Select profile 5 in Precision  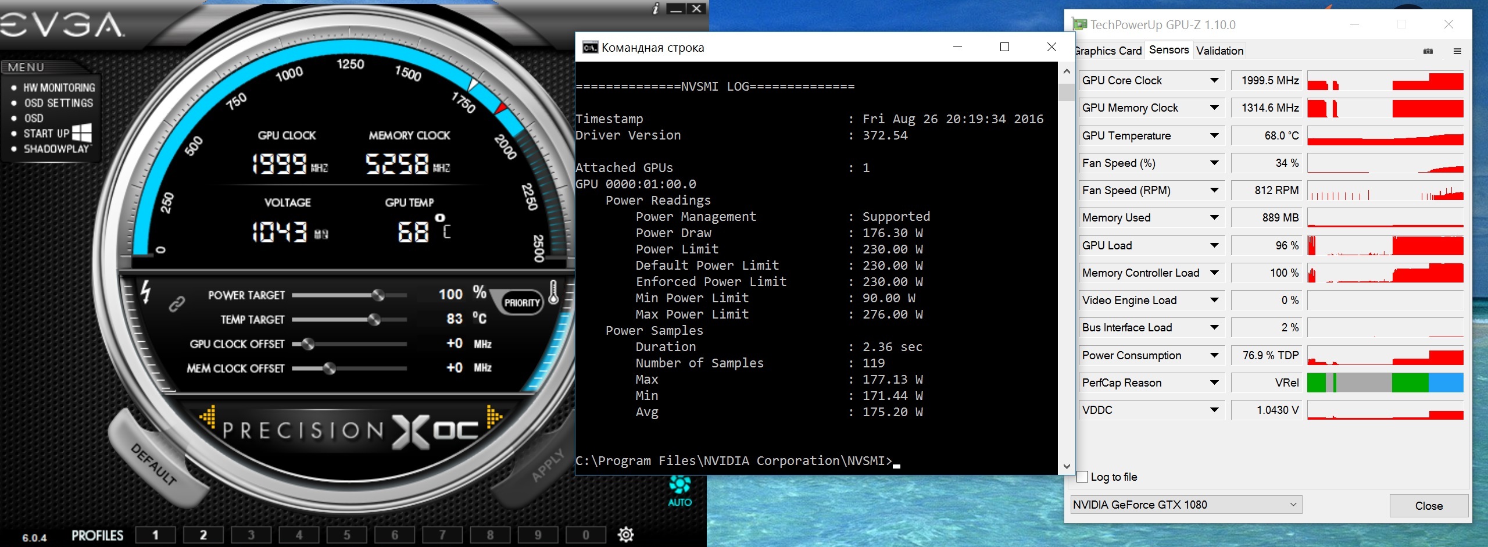tap(346, 535)
